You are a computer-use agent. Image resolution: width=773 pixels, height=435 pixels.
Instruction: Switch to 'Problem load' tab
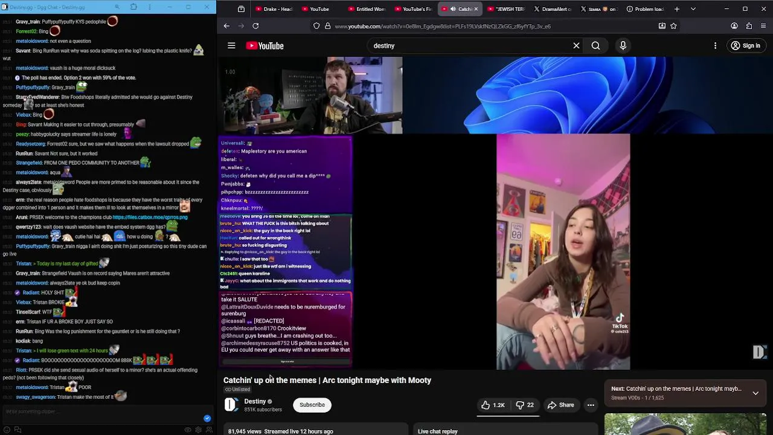click(x=645, y=9)
